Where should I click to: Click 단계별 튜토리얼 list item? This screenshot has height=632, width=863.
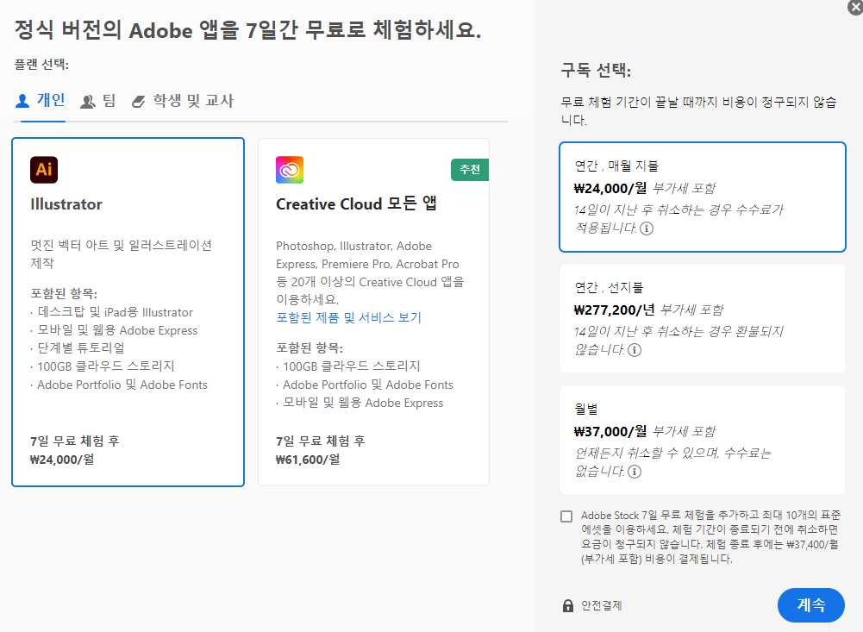pyautogui.click(x=81, y=348)
